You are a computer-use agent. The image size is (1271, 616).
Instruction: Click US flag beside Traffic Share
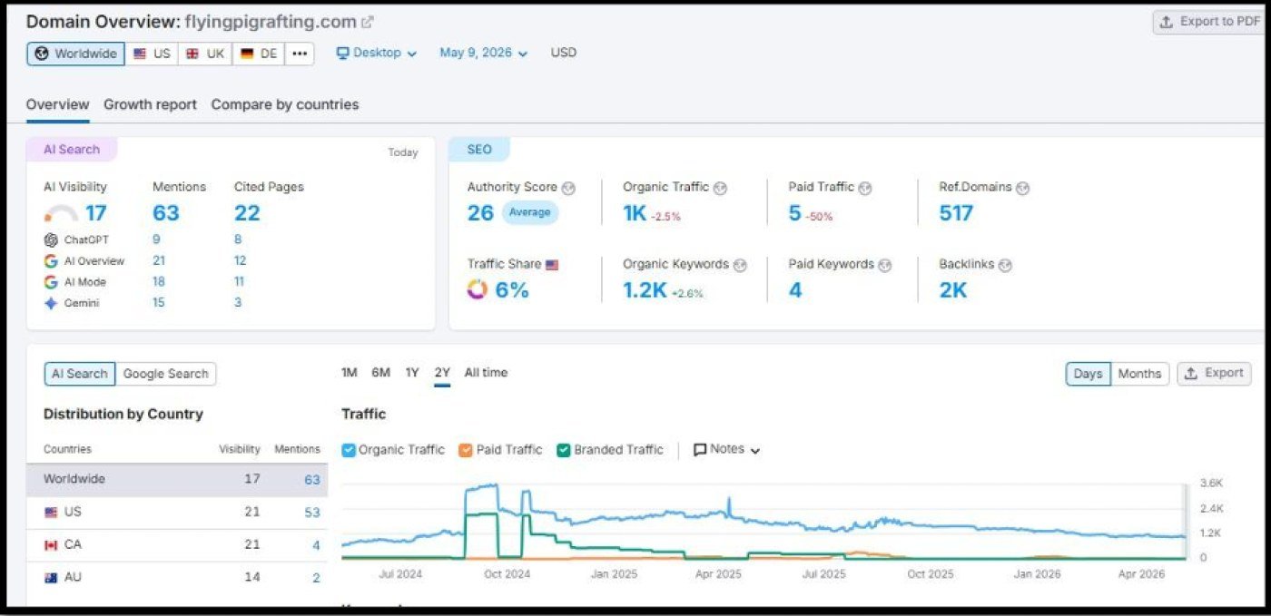click(x=552, y=265)
